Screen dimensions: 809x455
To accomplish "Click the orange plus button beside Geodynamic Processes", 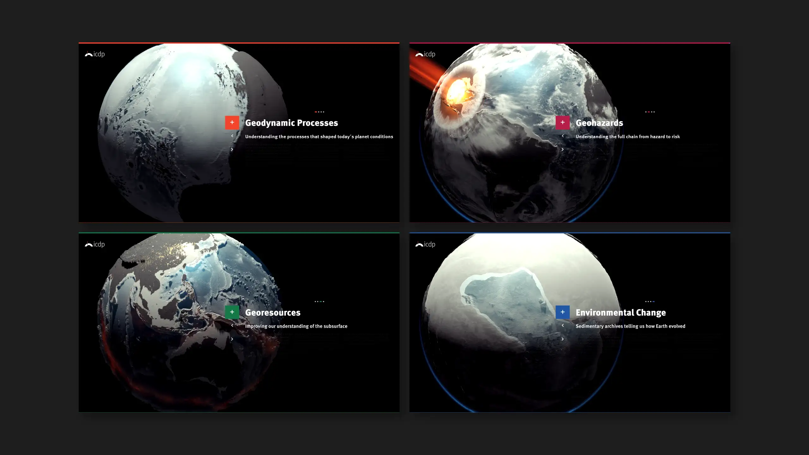I will tap(232, 123).
